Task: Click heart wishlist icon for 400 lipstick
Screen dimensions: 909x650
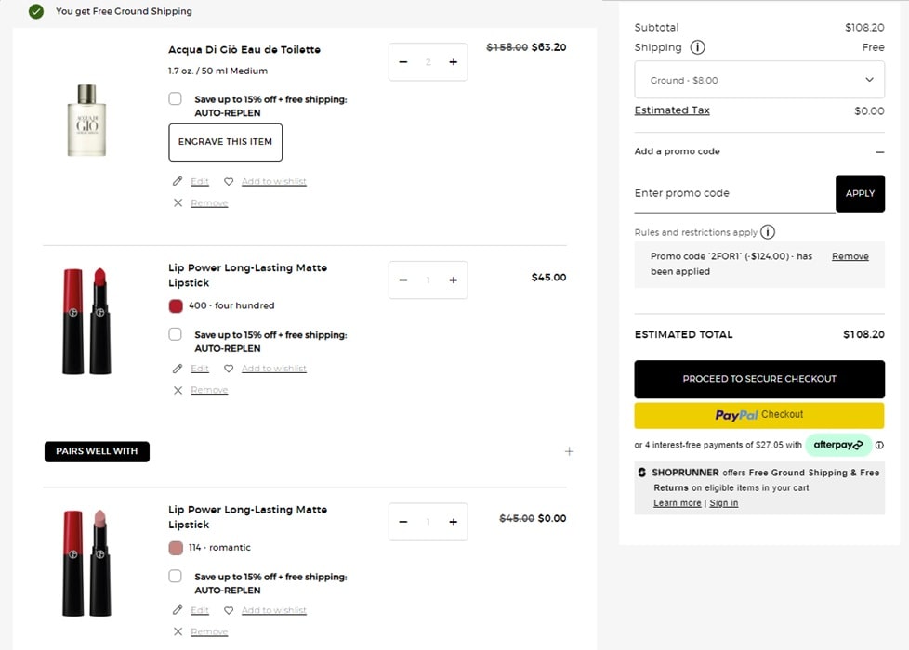Action: point(229,369)
